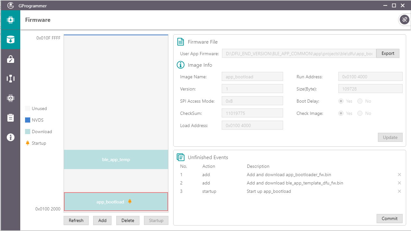The image size is (411, 231).
Task: Click the 'Unfinished Events' section title
Action: 208,157
